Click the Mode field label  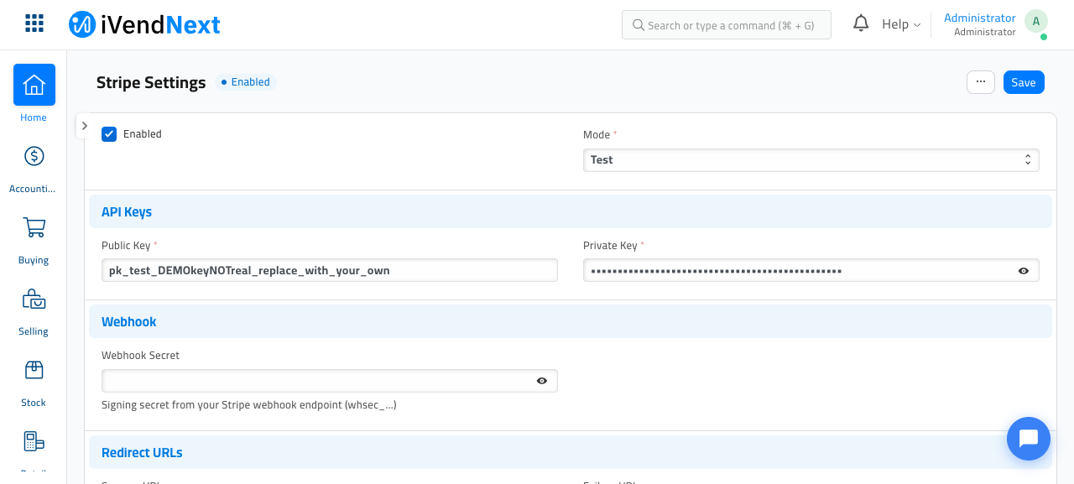[597, 135]
